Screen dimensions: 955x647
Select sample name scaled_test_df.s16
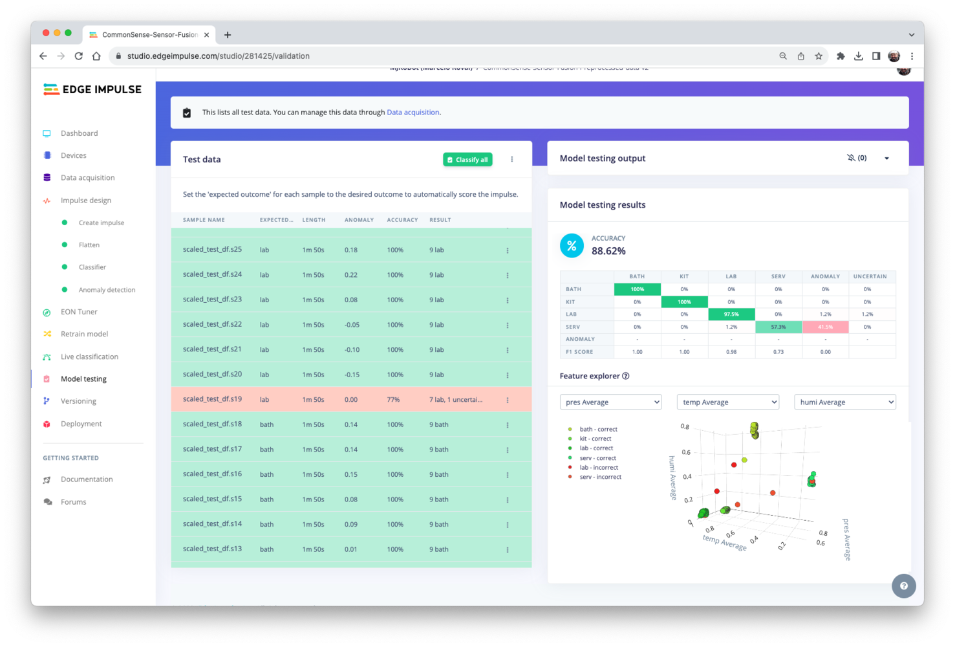[212, 474]
